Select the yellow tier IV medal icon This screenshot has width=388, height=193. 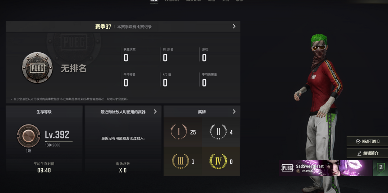coord(218,161)
